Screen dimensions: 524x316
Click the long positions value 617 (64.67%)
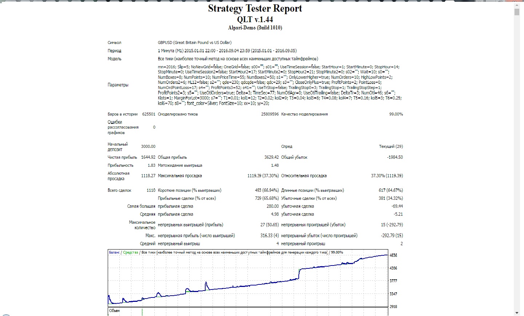390,190
